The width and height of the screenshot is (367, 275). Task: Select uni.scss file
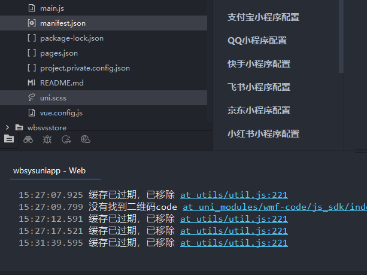pyautogui.click(x=104, y=98)
